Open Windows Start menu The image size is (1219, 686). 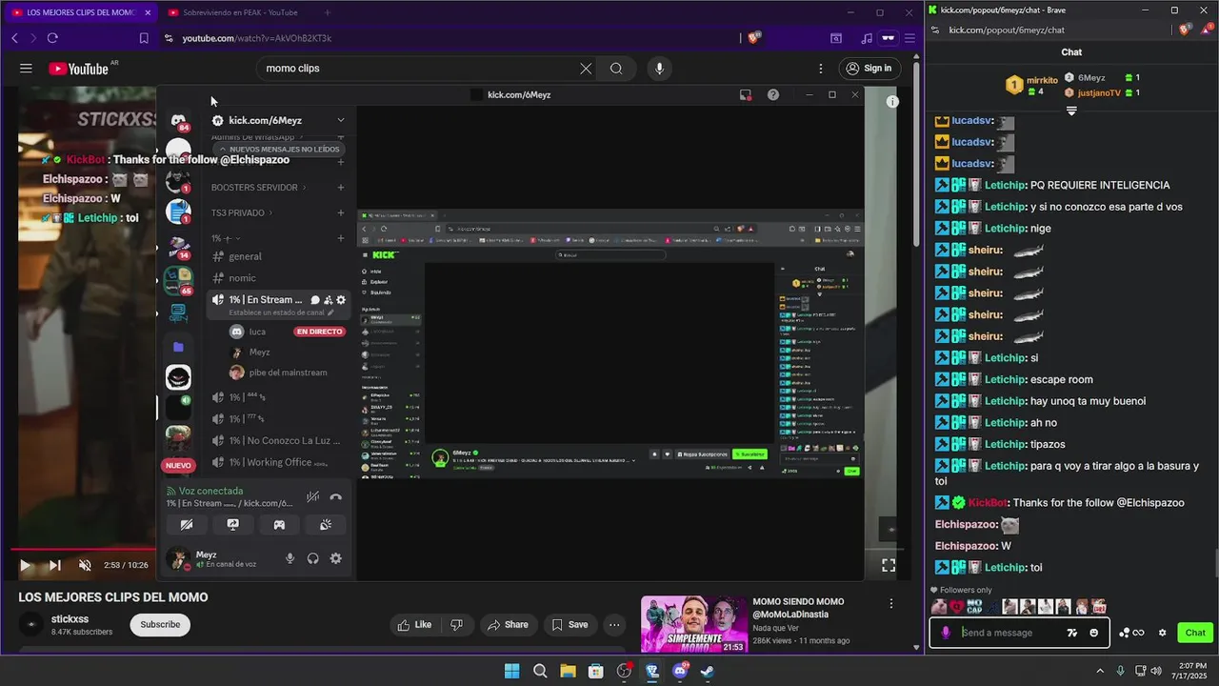(x=511, y=671)
